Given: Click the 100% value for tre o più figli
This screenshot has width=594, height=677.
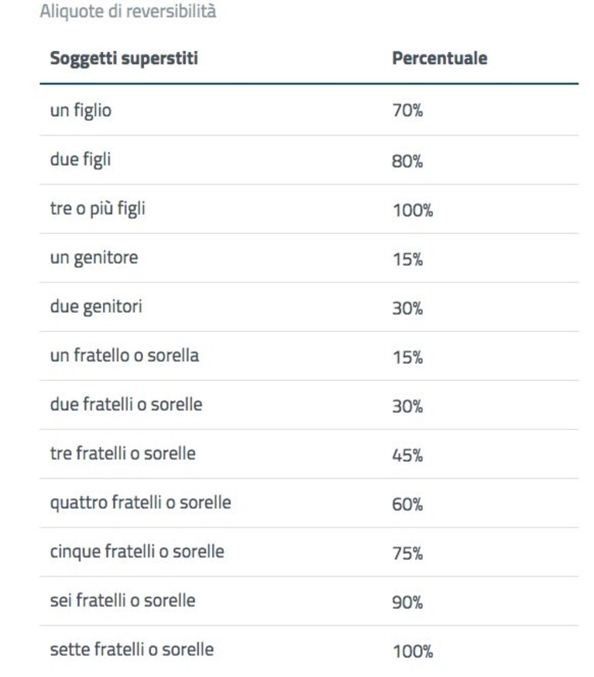Looking at the screenshot, I should (413, 211).
